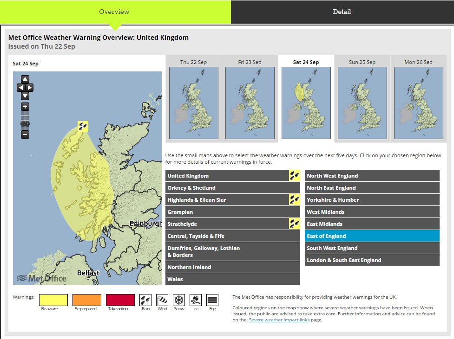Choose London & South East England region

(372, 260)
